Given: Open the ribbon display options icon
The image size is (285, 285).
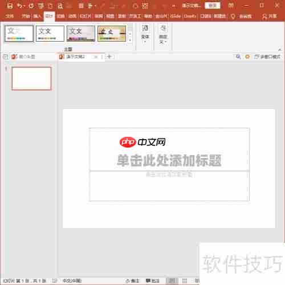Looking at the screenshot, I should pos(231,6).
